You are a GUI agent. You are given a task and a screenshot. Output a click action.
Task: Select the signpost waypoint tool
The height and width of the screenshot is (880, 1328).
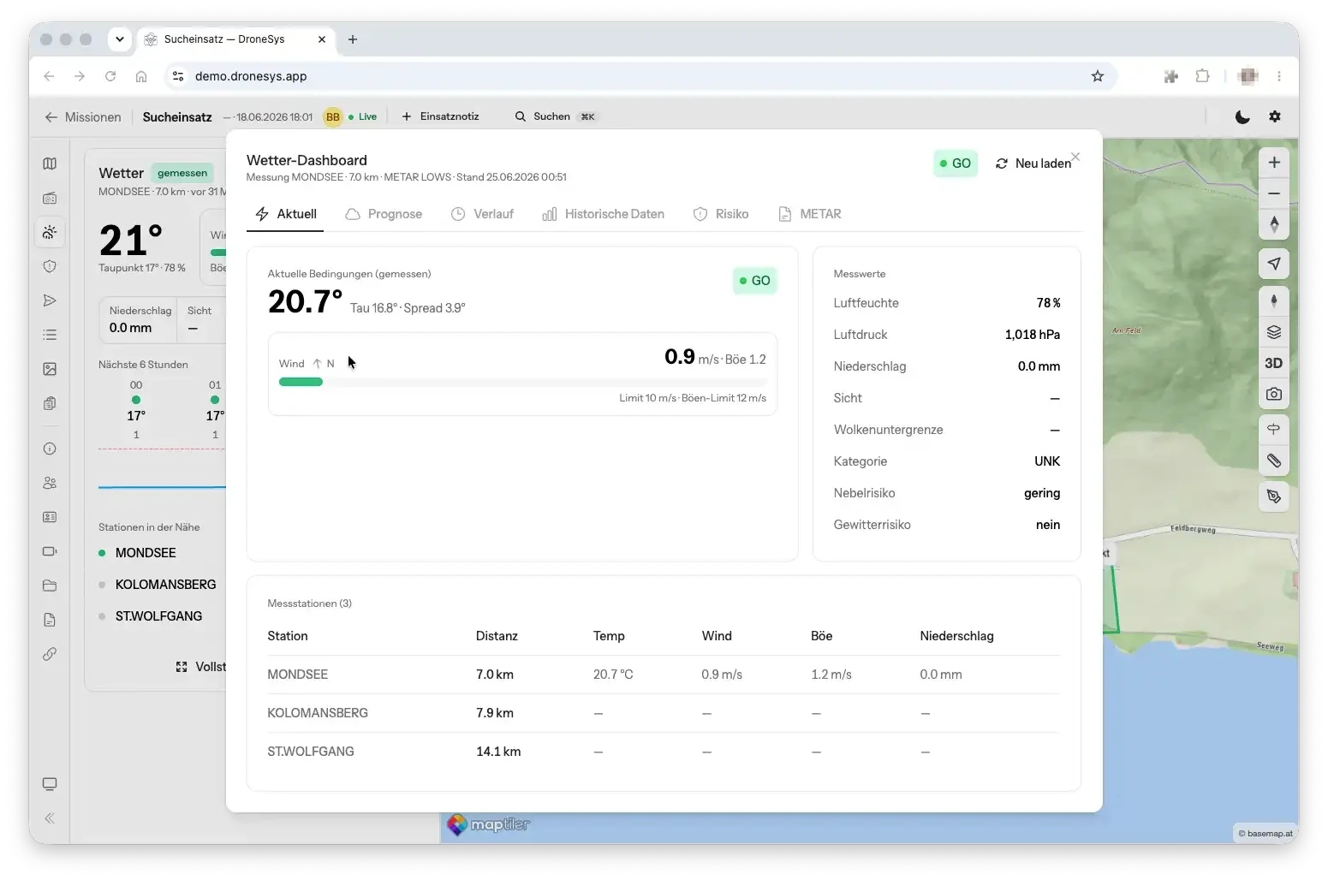(1274, 429)
